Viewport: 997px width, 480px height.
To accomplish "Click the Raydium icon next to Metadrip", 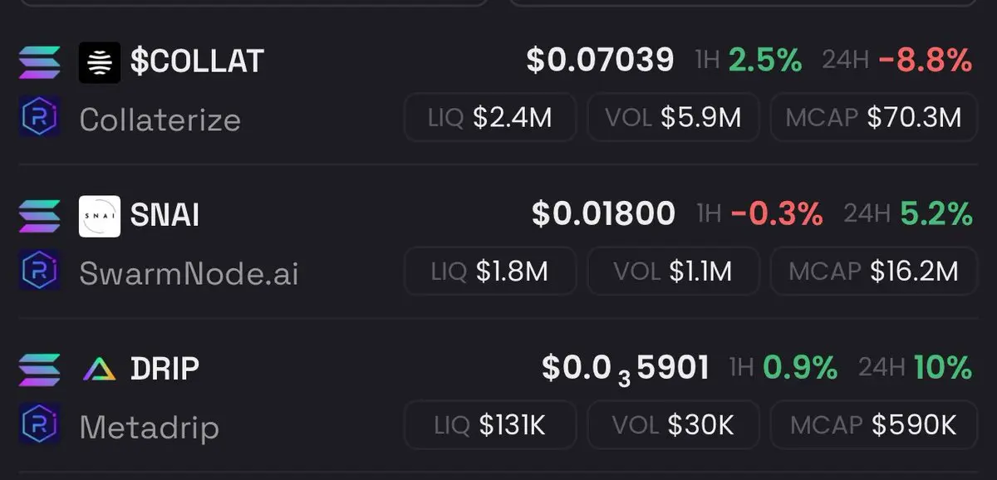I will click(39, 426).
